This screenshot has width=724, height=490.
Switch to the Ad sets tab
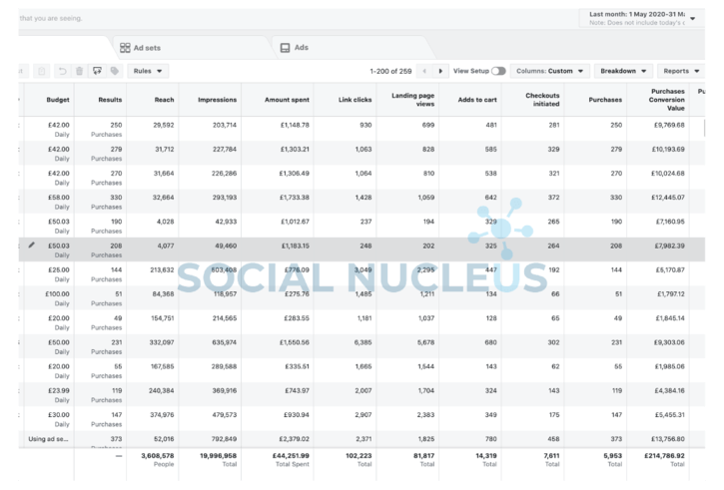tap(140, 47)
